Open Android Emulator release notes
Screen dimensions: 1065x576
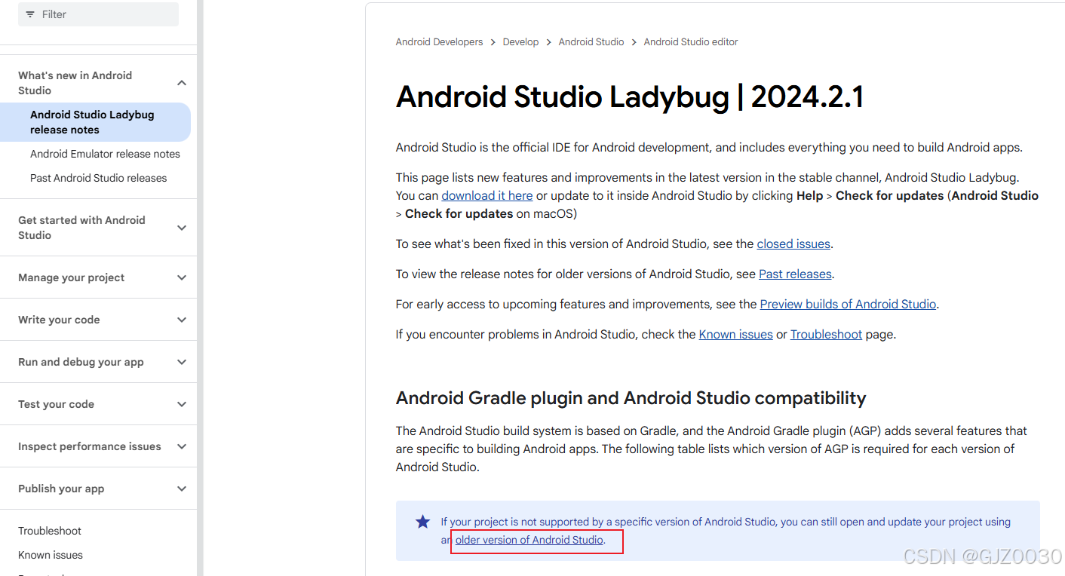[x=105, y=154]
